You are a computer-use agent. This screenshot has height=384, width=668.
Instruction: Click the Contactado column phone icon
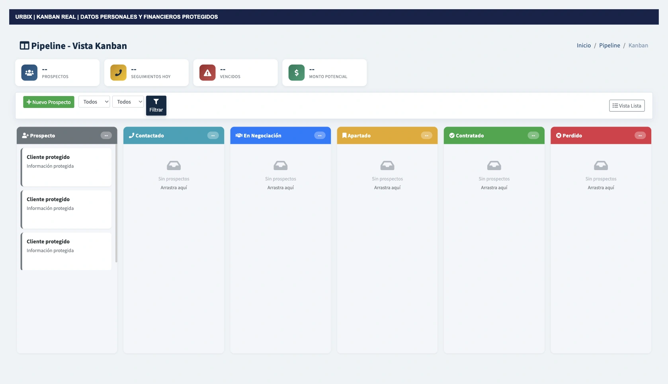point(132,135)
